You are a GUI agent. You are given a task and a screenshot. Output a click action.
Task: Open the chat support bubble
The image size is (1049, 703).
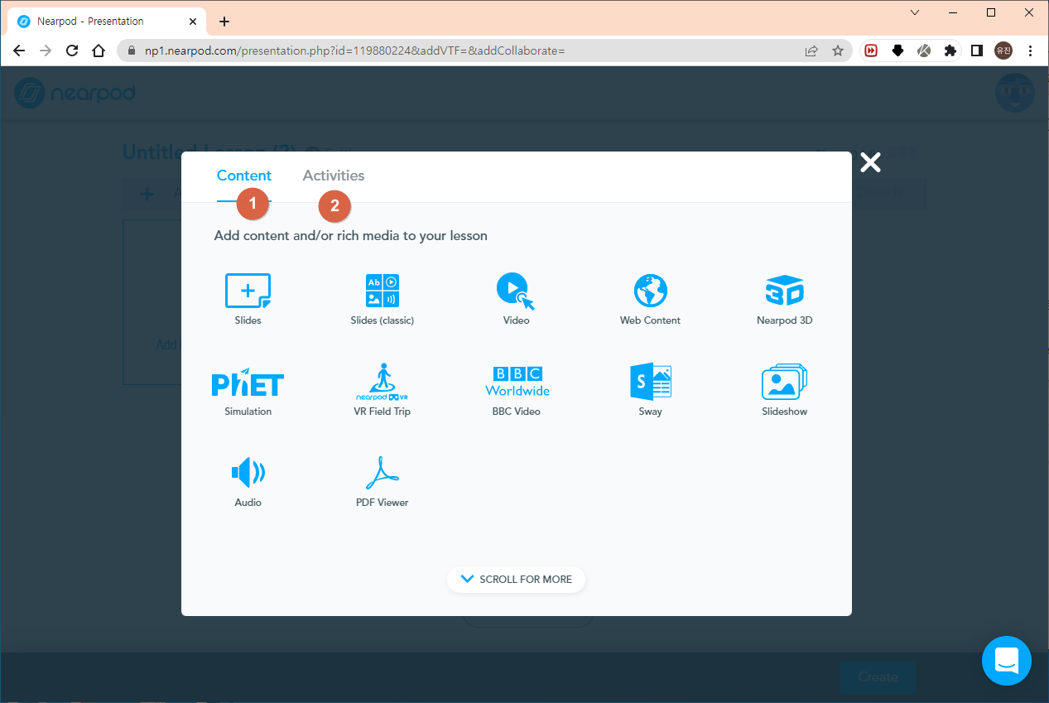click(x=1006, y=661)
